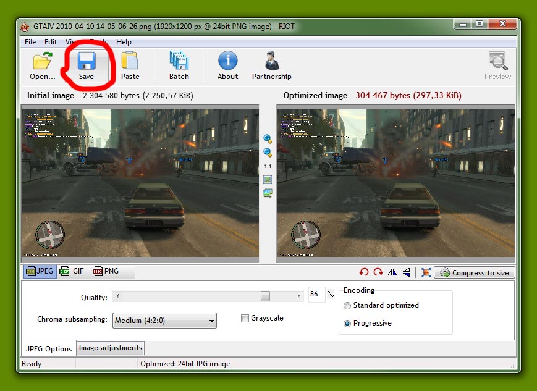Select GIF output format
This screenshot has height=391, width=537.
click(72, 271)
